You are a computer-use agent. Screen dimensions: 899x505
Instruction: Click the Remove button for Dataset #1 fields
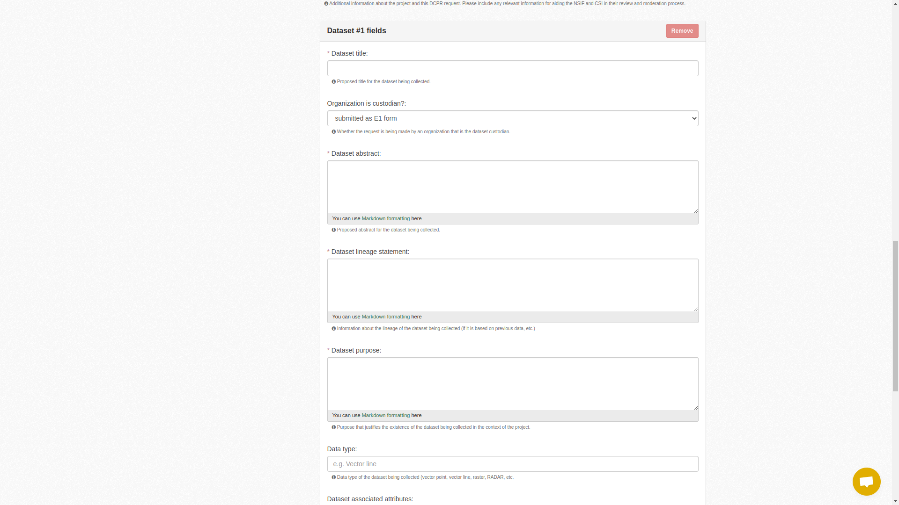[x=682, y=30]
